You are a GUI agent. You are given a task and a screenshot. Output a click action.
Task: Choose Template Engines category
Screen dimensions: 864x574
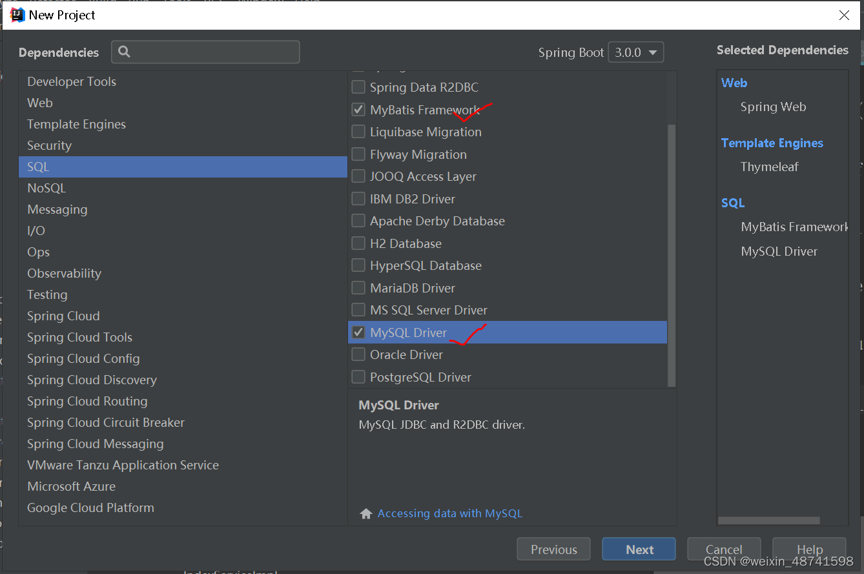(x=183, y=124)
